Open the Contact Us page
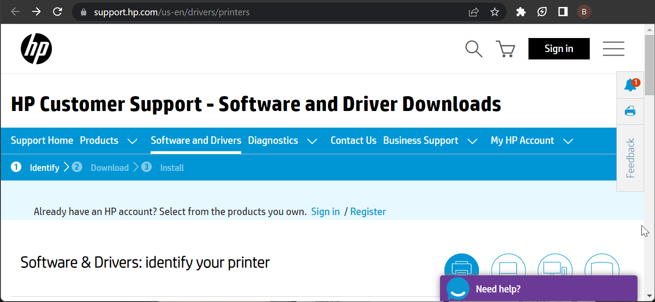 pyautogui.click(x=353, y=141)
